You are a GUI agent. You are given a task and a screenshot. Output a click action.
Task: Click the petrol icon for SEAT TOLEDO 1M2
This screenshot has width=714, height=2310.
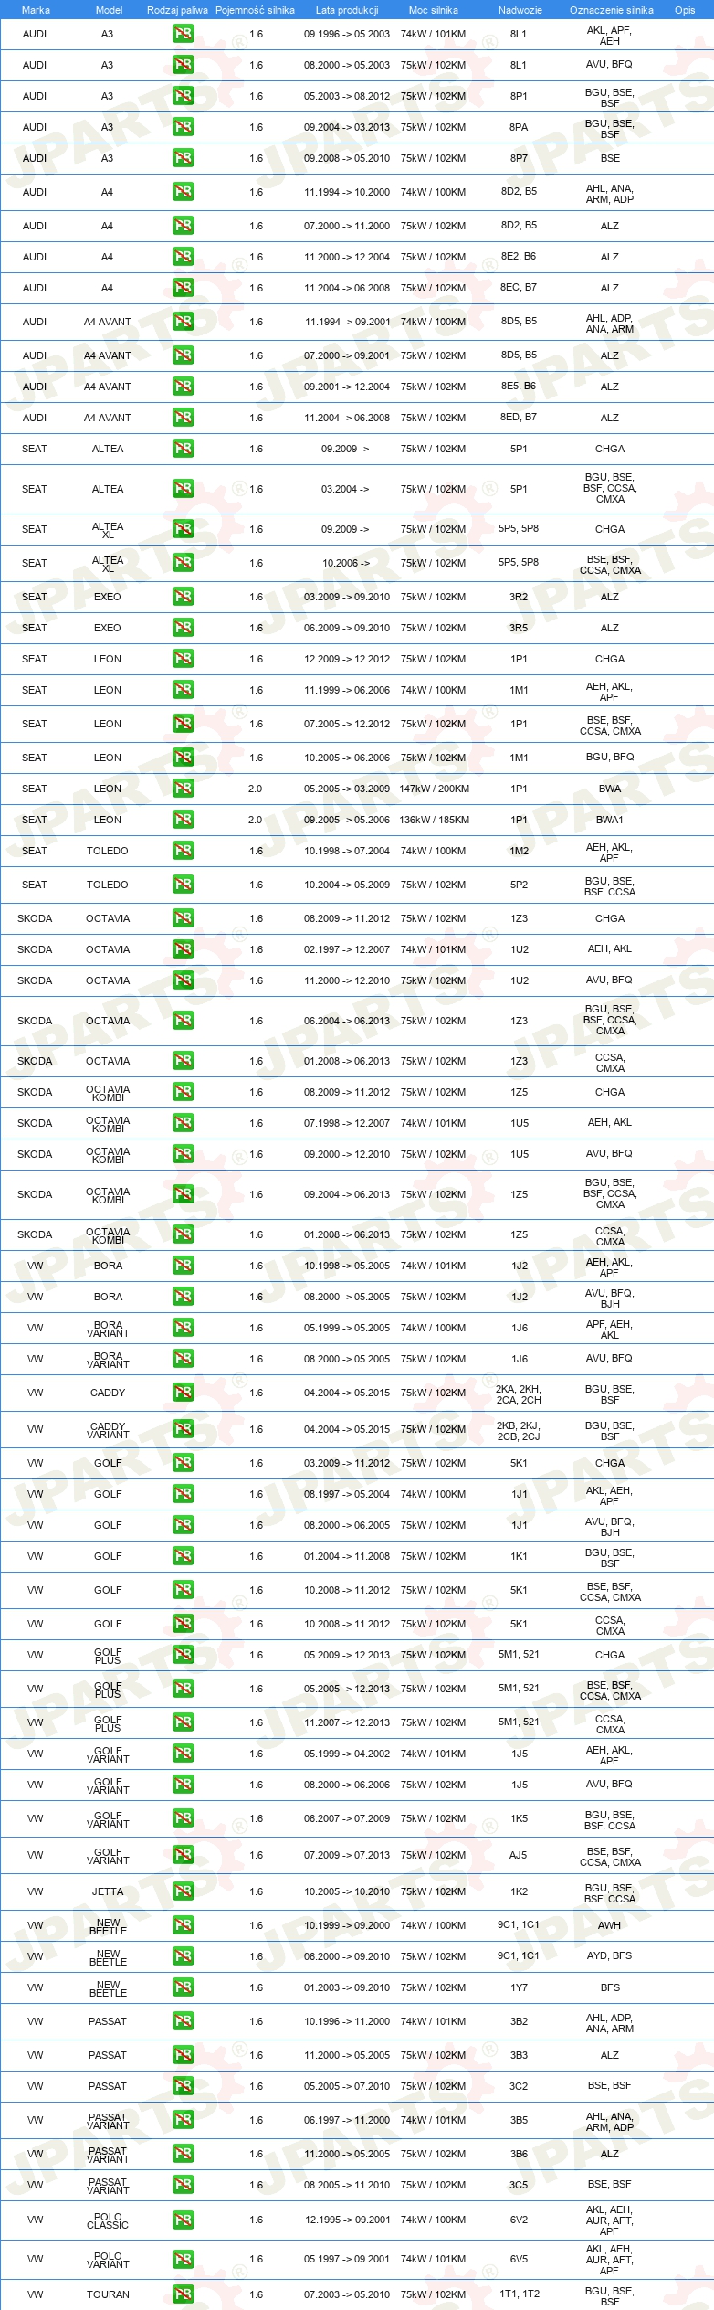[183, 851]
